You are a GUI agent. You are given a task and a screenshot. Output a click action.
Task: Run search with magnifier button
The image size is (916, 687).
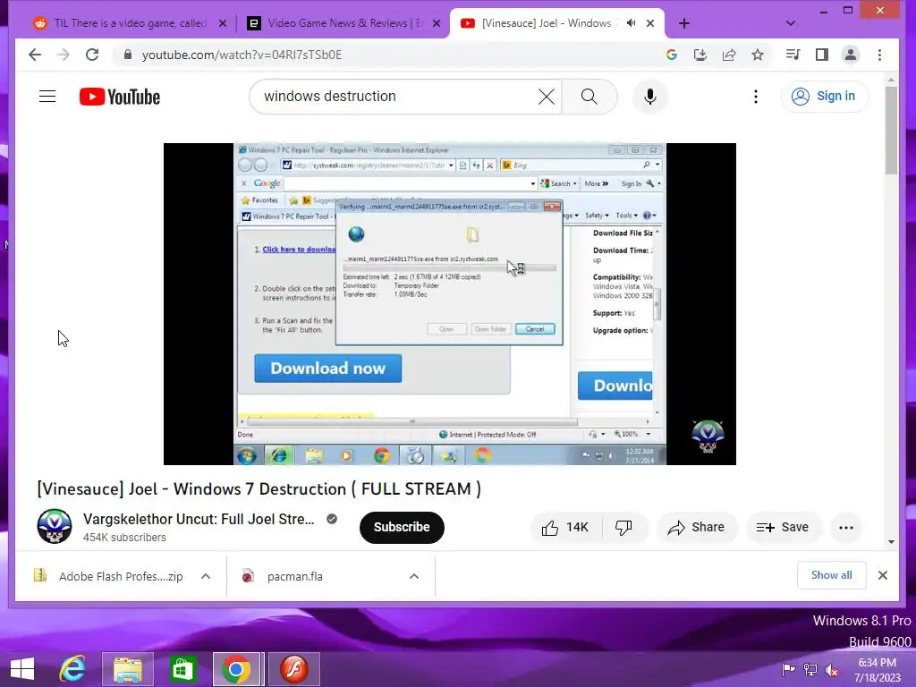589,97
